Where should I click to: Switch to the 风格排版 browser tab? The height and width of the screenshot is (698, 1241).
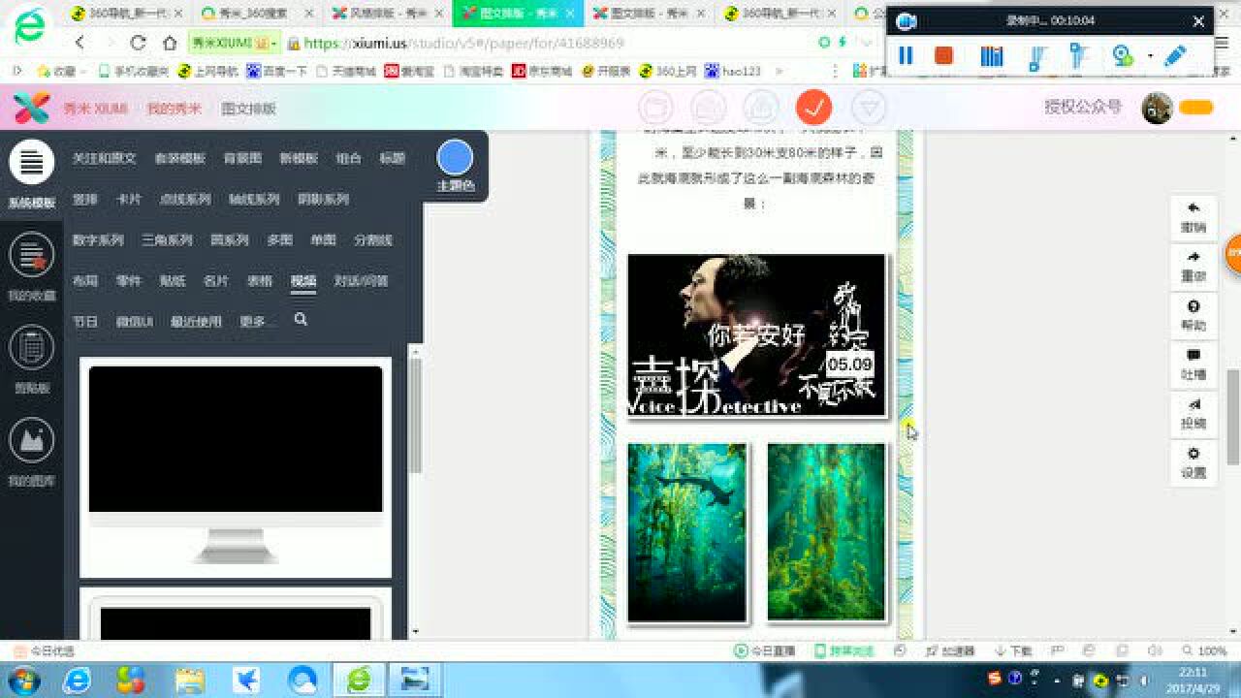[x=387, y=14]
